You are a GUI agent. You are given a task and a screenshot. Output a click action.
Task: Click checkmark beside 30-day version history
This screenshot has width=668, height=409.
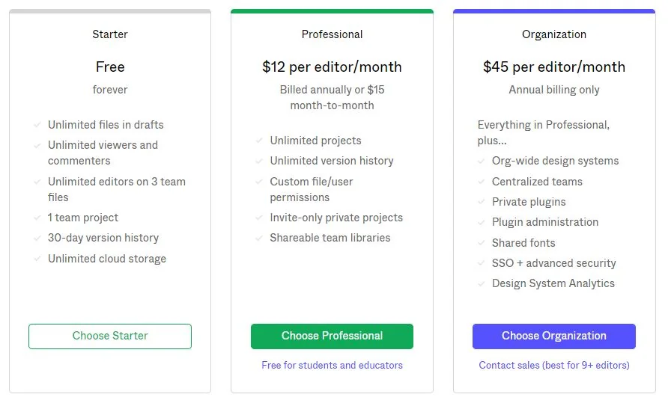[37, 238]
